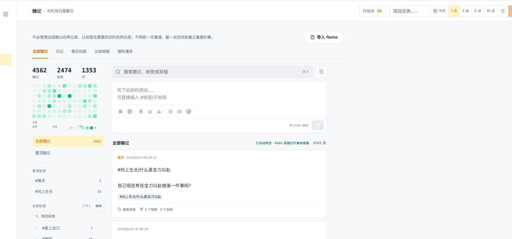Select 10 点 task points

(x=491, y=11)
